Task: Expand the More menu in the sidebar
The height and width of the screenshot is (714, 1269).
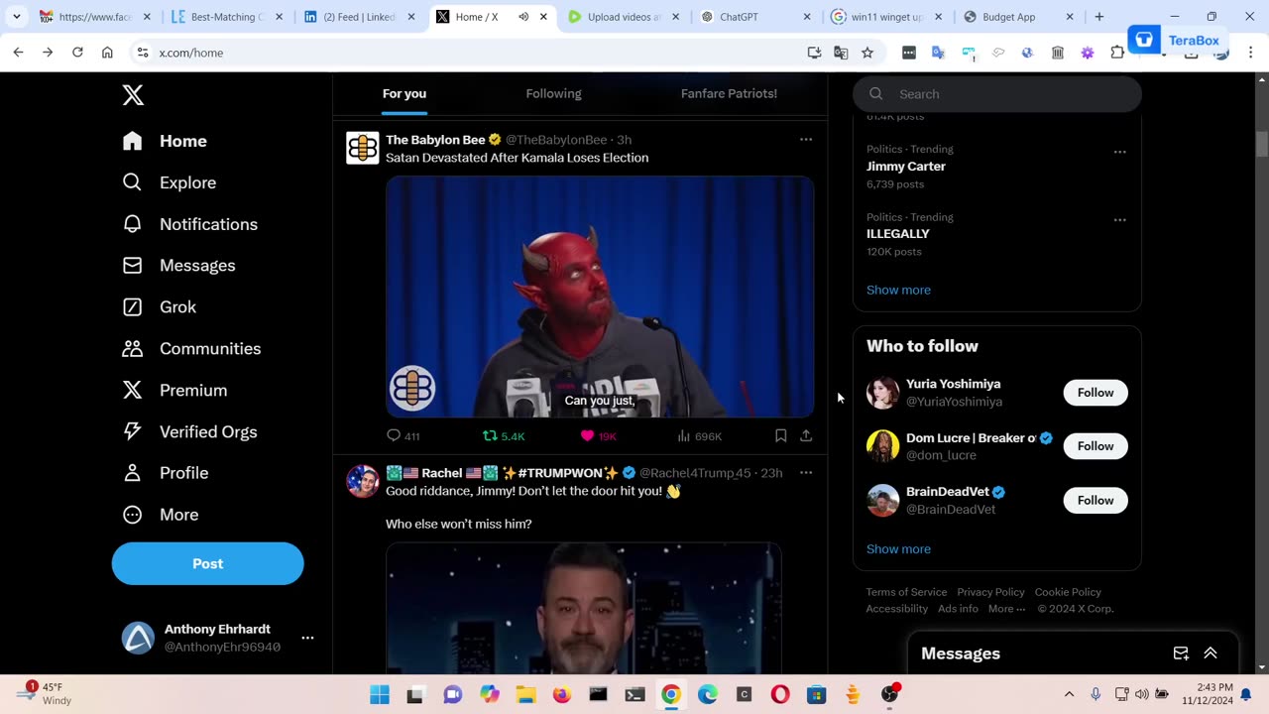Action: (x=160, y=515)
